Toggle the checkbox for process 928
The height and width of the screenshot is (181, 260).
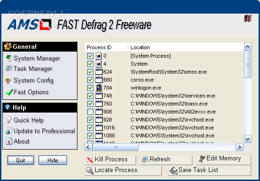(90, 120)
